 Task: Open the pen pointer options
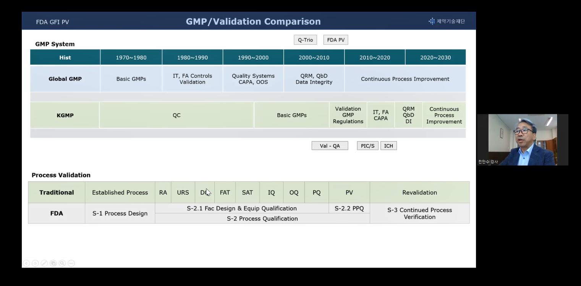44,263
